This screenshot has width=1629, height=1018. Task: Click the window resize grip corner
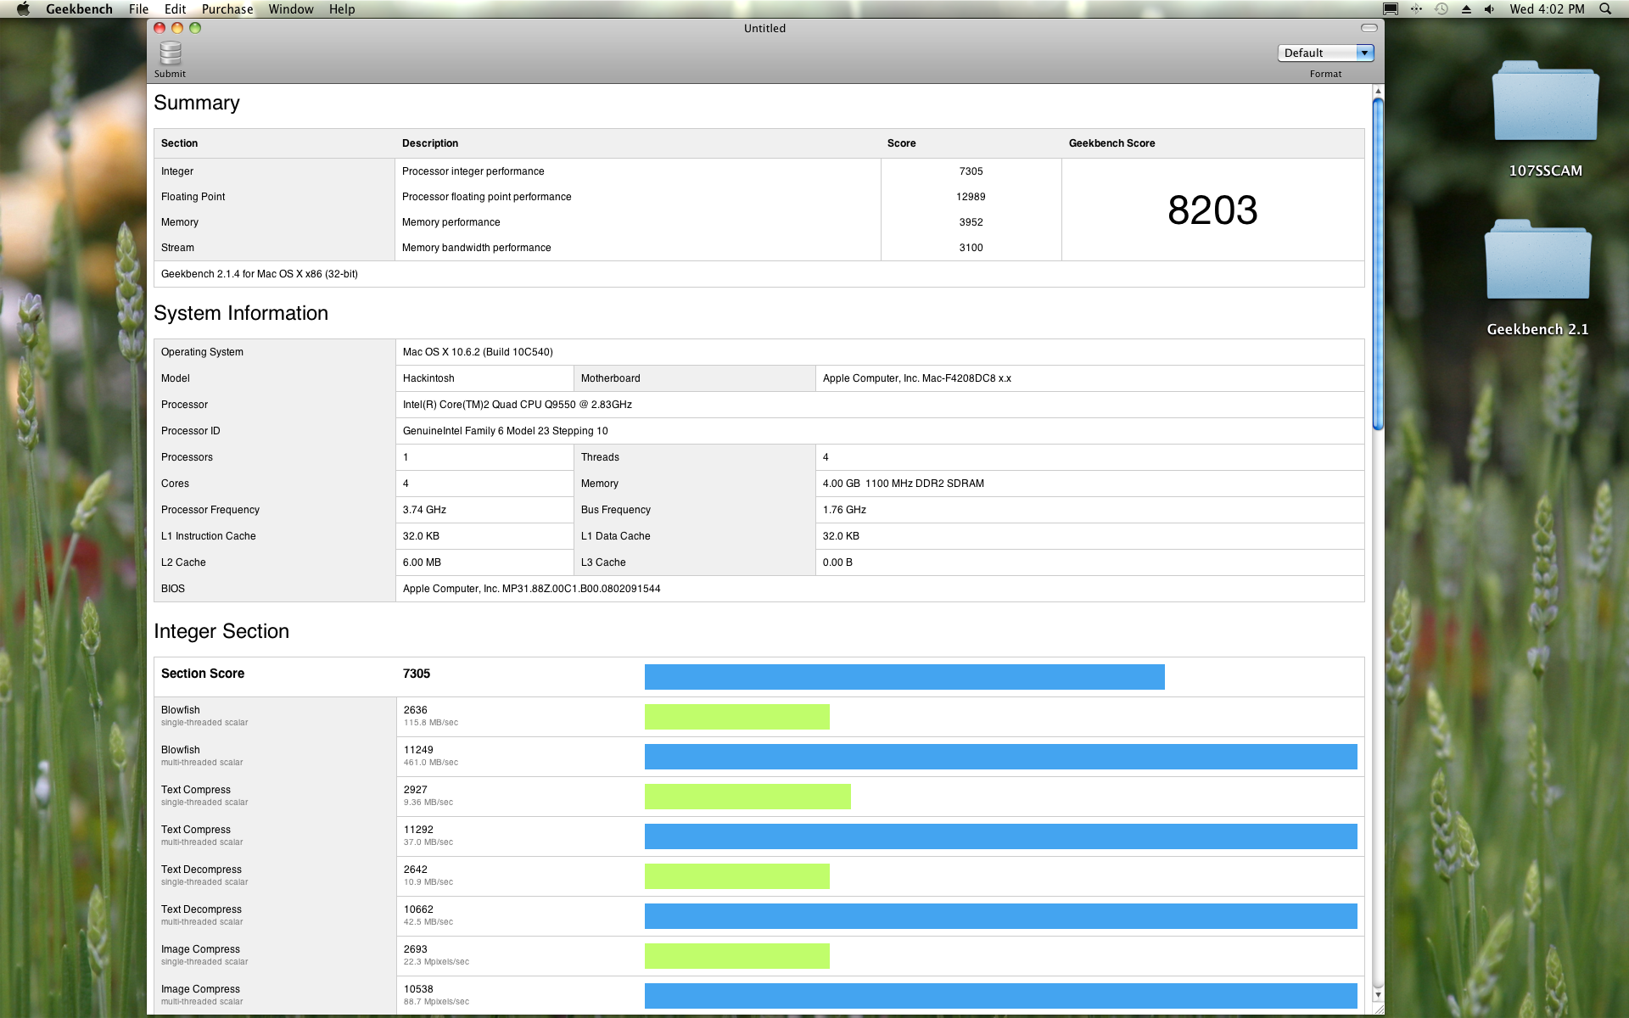point(1378,1009)
